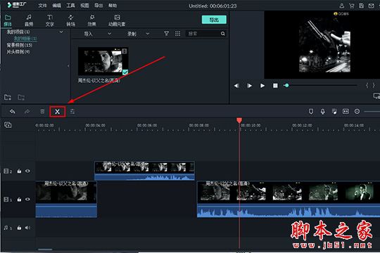Image resolution: width=380 pixels, height=253 pixels.
Task: Open the clip adjust settings sliders icon
Action: tap(72, 112)
